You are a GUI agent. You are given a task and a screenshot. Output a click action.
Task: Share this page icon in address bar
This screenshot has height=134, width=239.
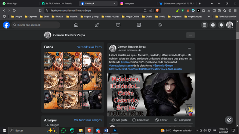pos(151,10)
